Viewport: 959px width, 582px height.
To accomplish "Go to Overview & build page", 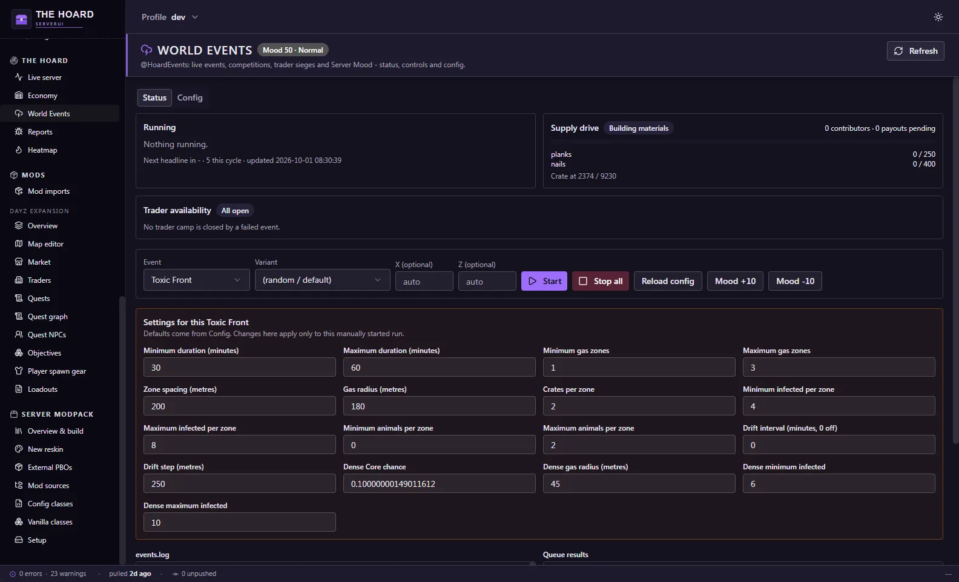I will pos(60,431).
